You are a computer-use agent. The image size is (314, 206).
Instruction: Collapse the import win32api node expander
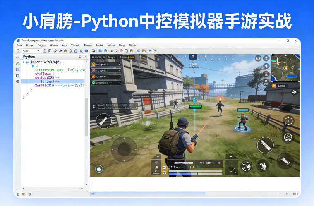[24, 62]
